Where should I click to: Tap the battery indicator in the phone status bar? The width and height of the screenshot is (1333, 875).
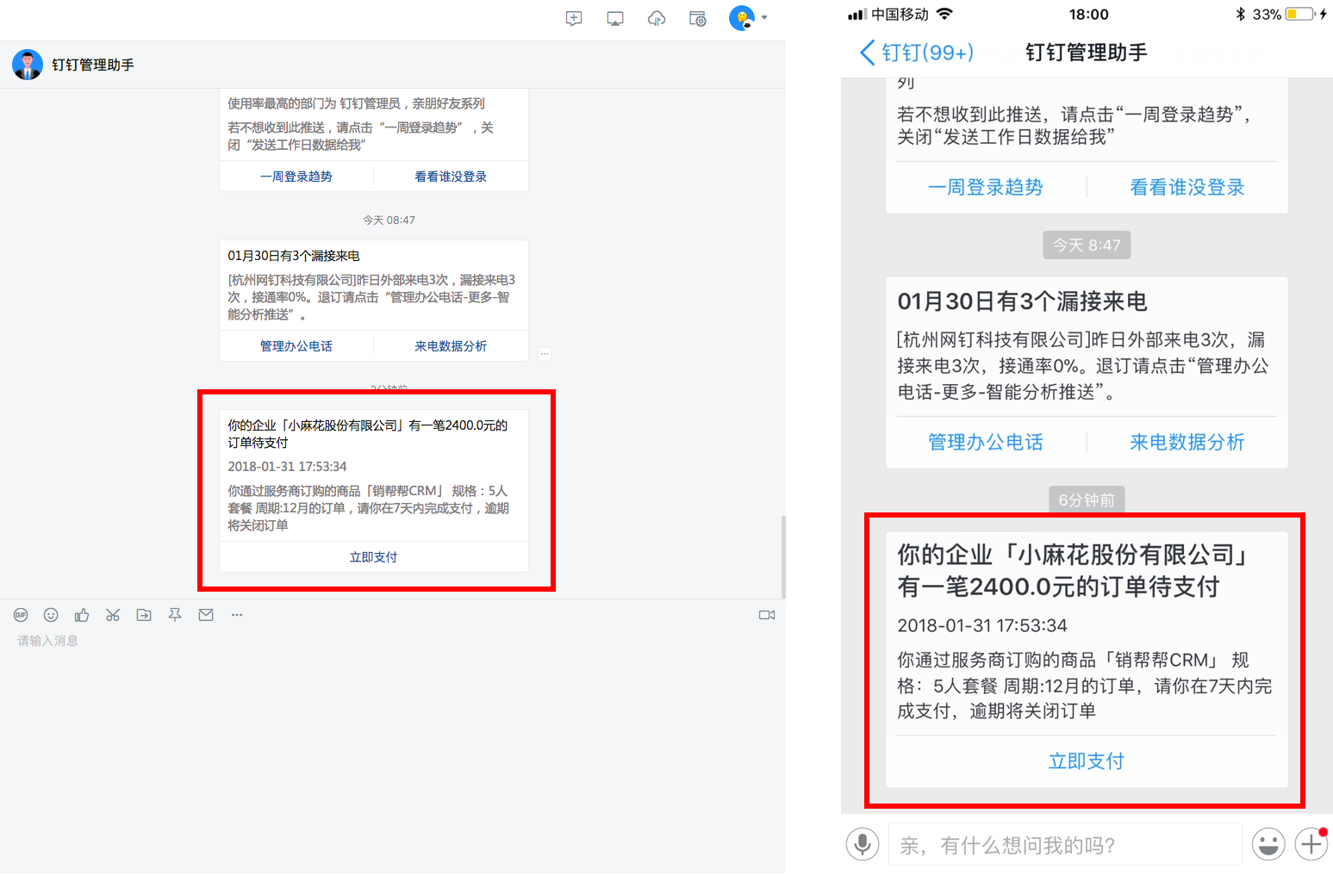[x=1299, y=14]
